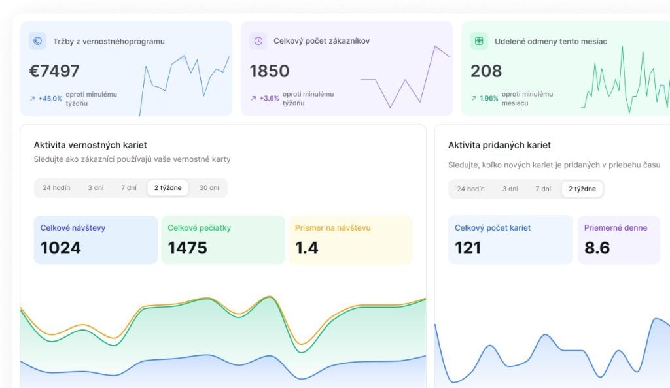This screenshot has width=670, height=388.
Task: Switch vernostných kariet range to 3 dni
Action: (x=96, y=188)
